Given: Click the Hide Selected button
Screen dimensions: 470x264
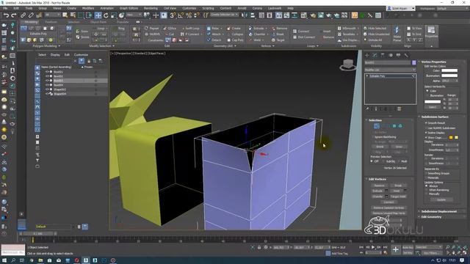Looking at the screenshot, I should click(375, 28).
